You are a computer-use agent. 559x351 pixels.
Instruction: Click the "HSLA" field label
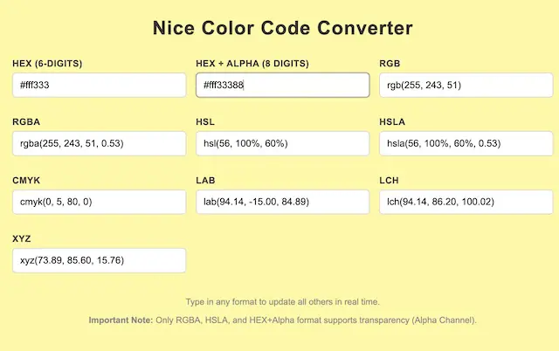tap(393, 122)
